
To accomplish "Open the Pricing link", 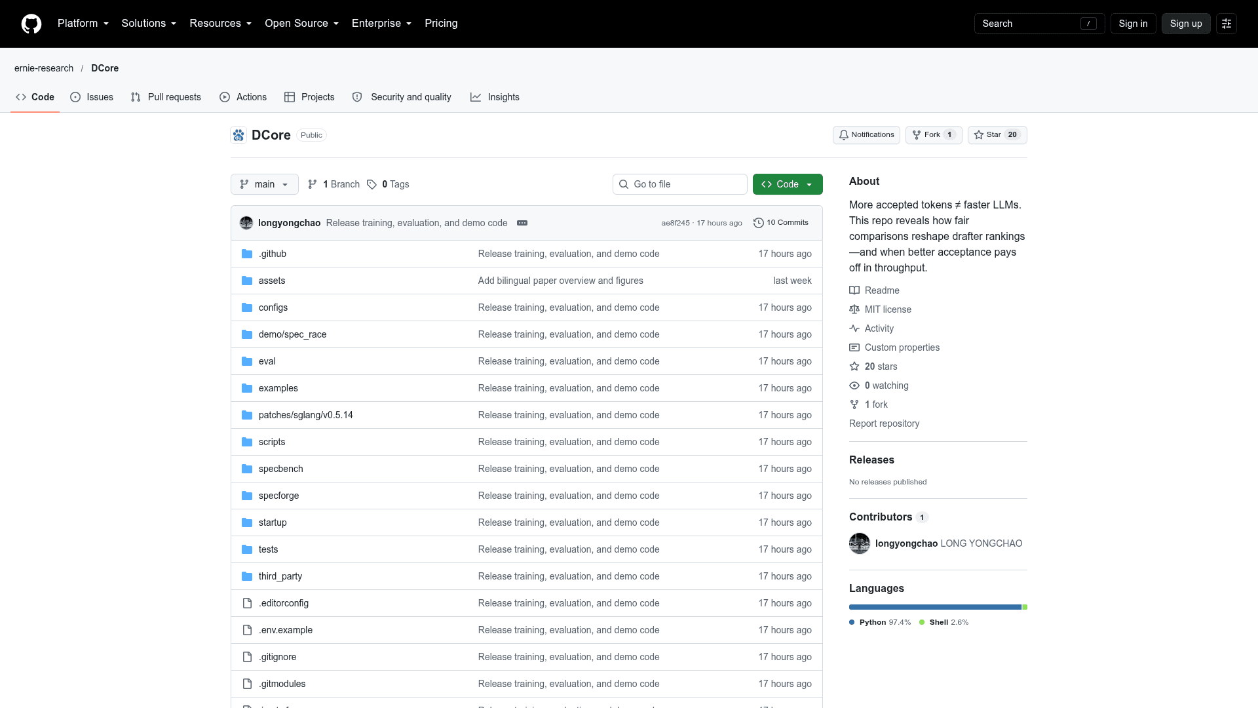I will (441, 24).
